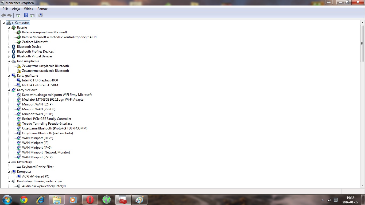
Task: Click the warning icon of the first Zewnętrzne urządzenie Bluetooth
Action: tap(19, 66)
